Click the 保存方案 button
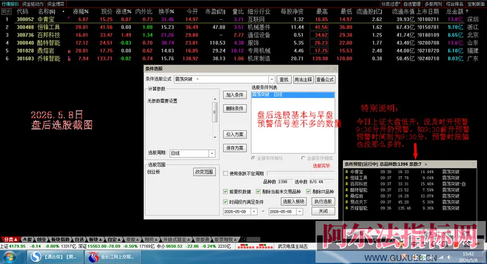This screenshot has width=487, height=264. click(235, 148)
